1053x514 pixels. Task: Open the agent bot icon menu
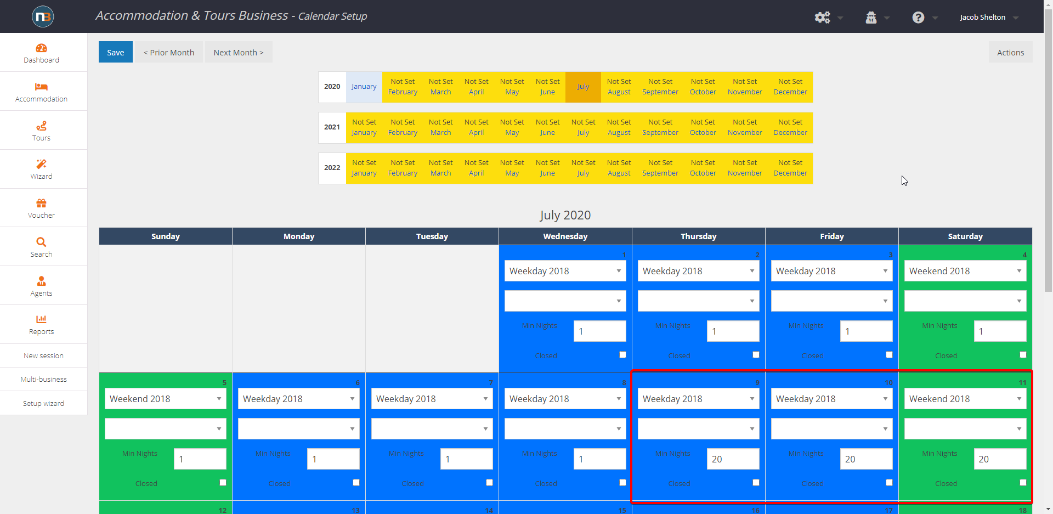[x=871, y=18]
